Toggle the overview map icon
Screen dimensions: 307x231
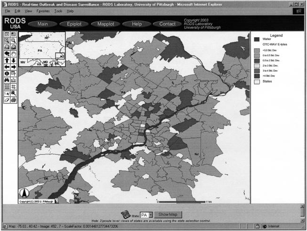[13, 34]
